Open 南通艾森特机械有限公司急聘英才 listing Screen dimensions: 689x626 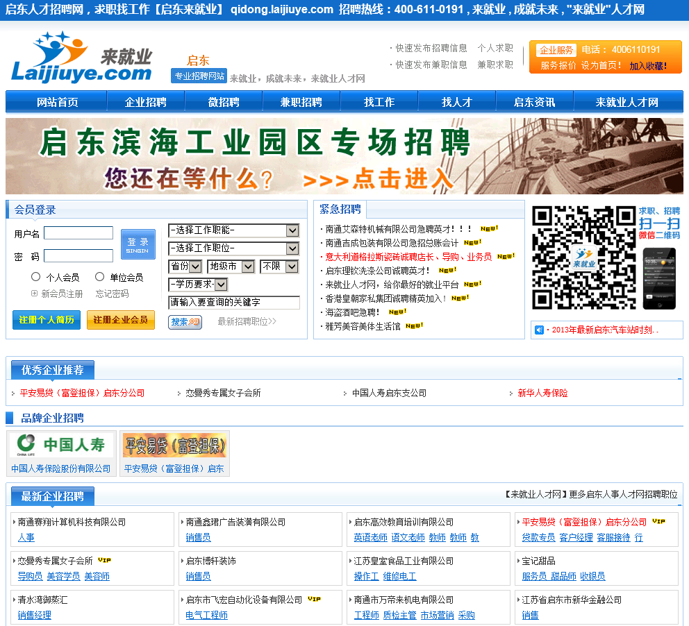pos(399,229)
